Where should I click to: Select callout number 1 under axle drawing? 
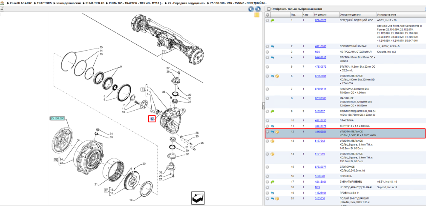point(164,51)
